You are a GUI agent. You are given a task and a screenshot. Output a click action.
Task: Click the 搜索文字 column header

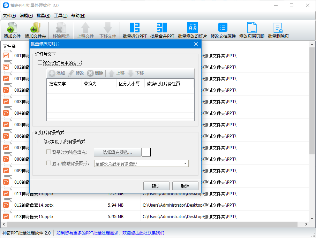pyautogui.click(x=64, y=84)
